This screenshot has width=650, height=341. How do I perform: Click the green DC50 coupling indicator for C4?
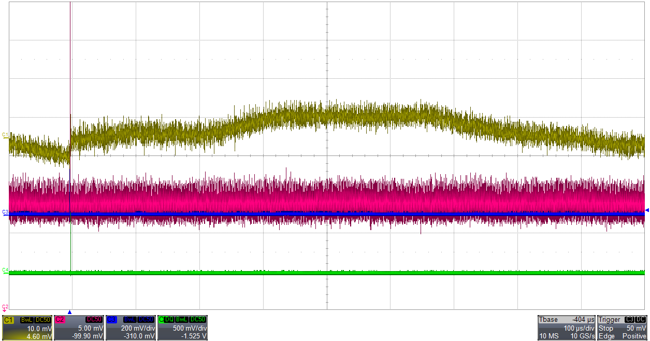pyautogui.click(x=198, y=320)
